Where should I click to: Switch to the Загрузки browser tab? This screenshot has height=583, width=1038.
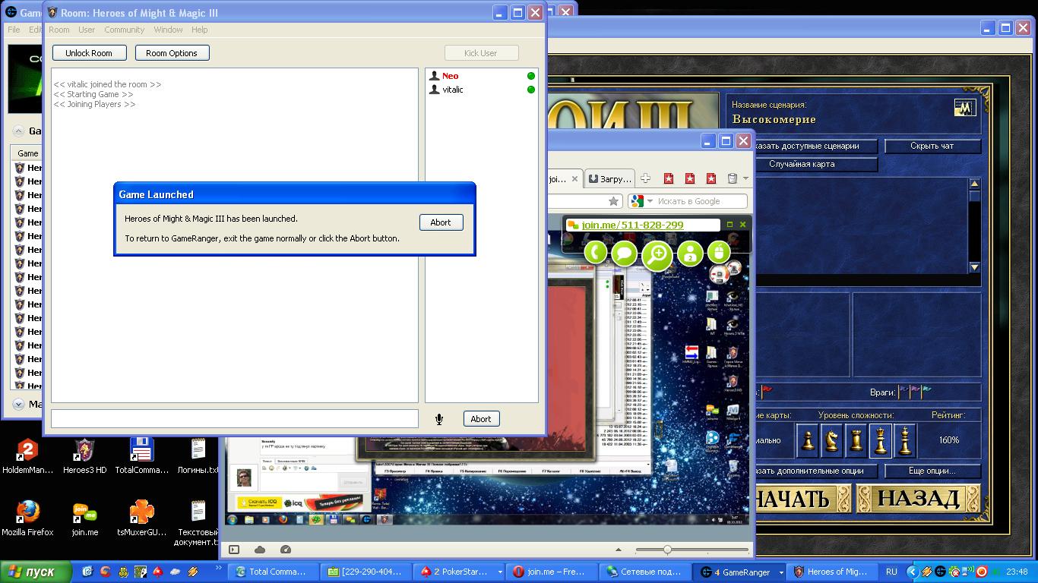(609, 179)
